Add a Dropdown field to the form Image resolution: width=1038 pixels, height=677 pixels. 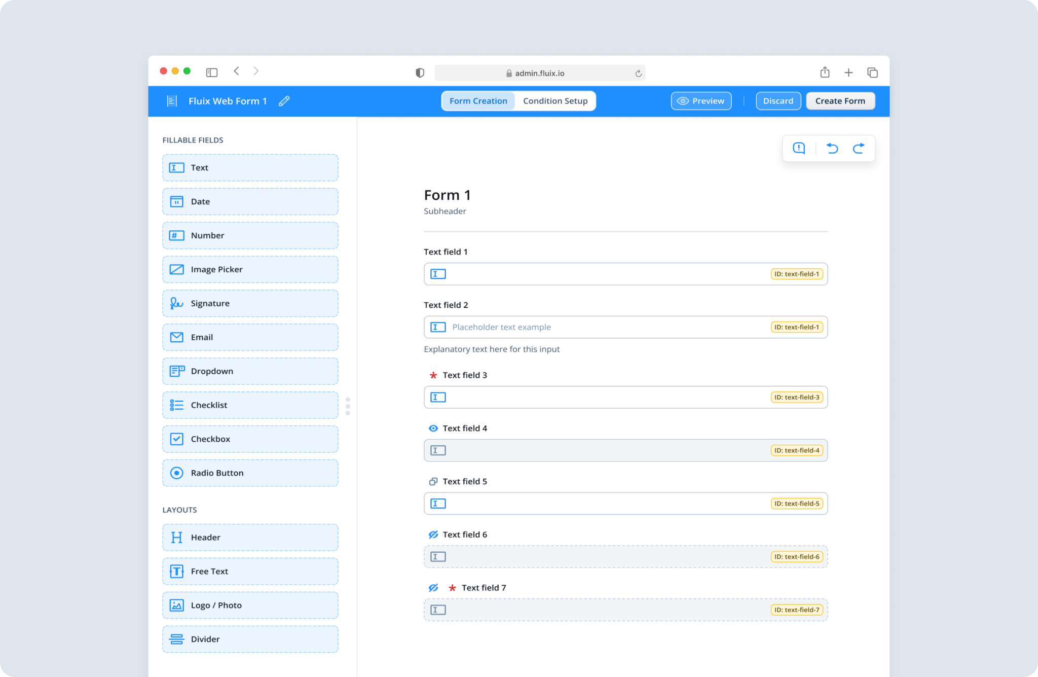[250, 371]
